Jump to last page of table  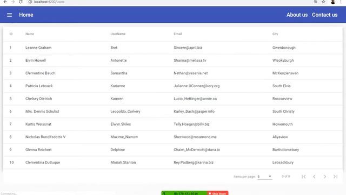(x=335, y=177)
